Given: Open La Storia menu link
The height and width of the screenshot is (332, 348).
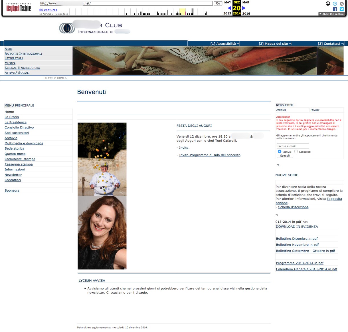Looking at the screenshot, I should click(12, 117).
